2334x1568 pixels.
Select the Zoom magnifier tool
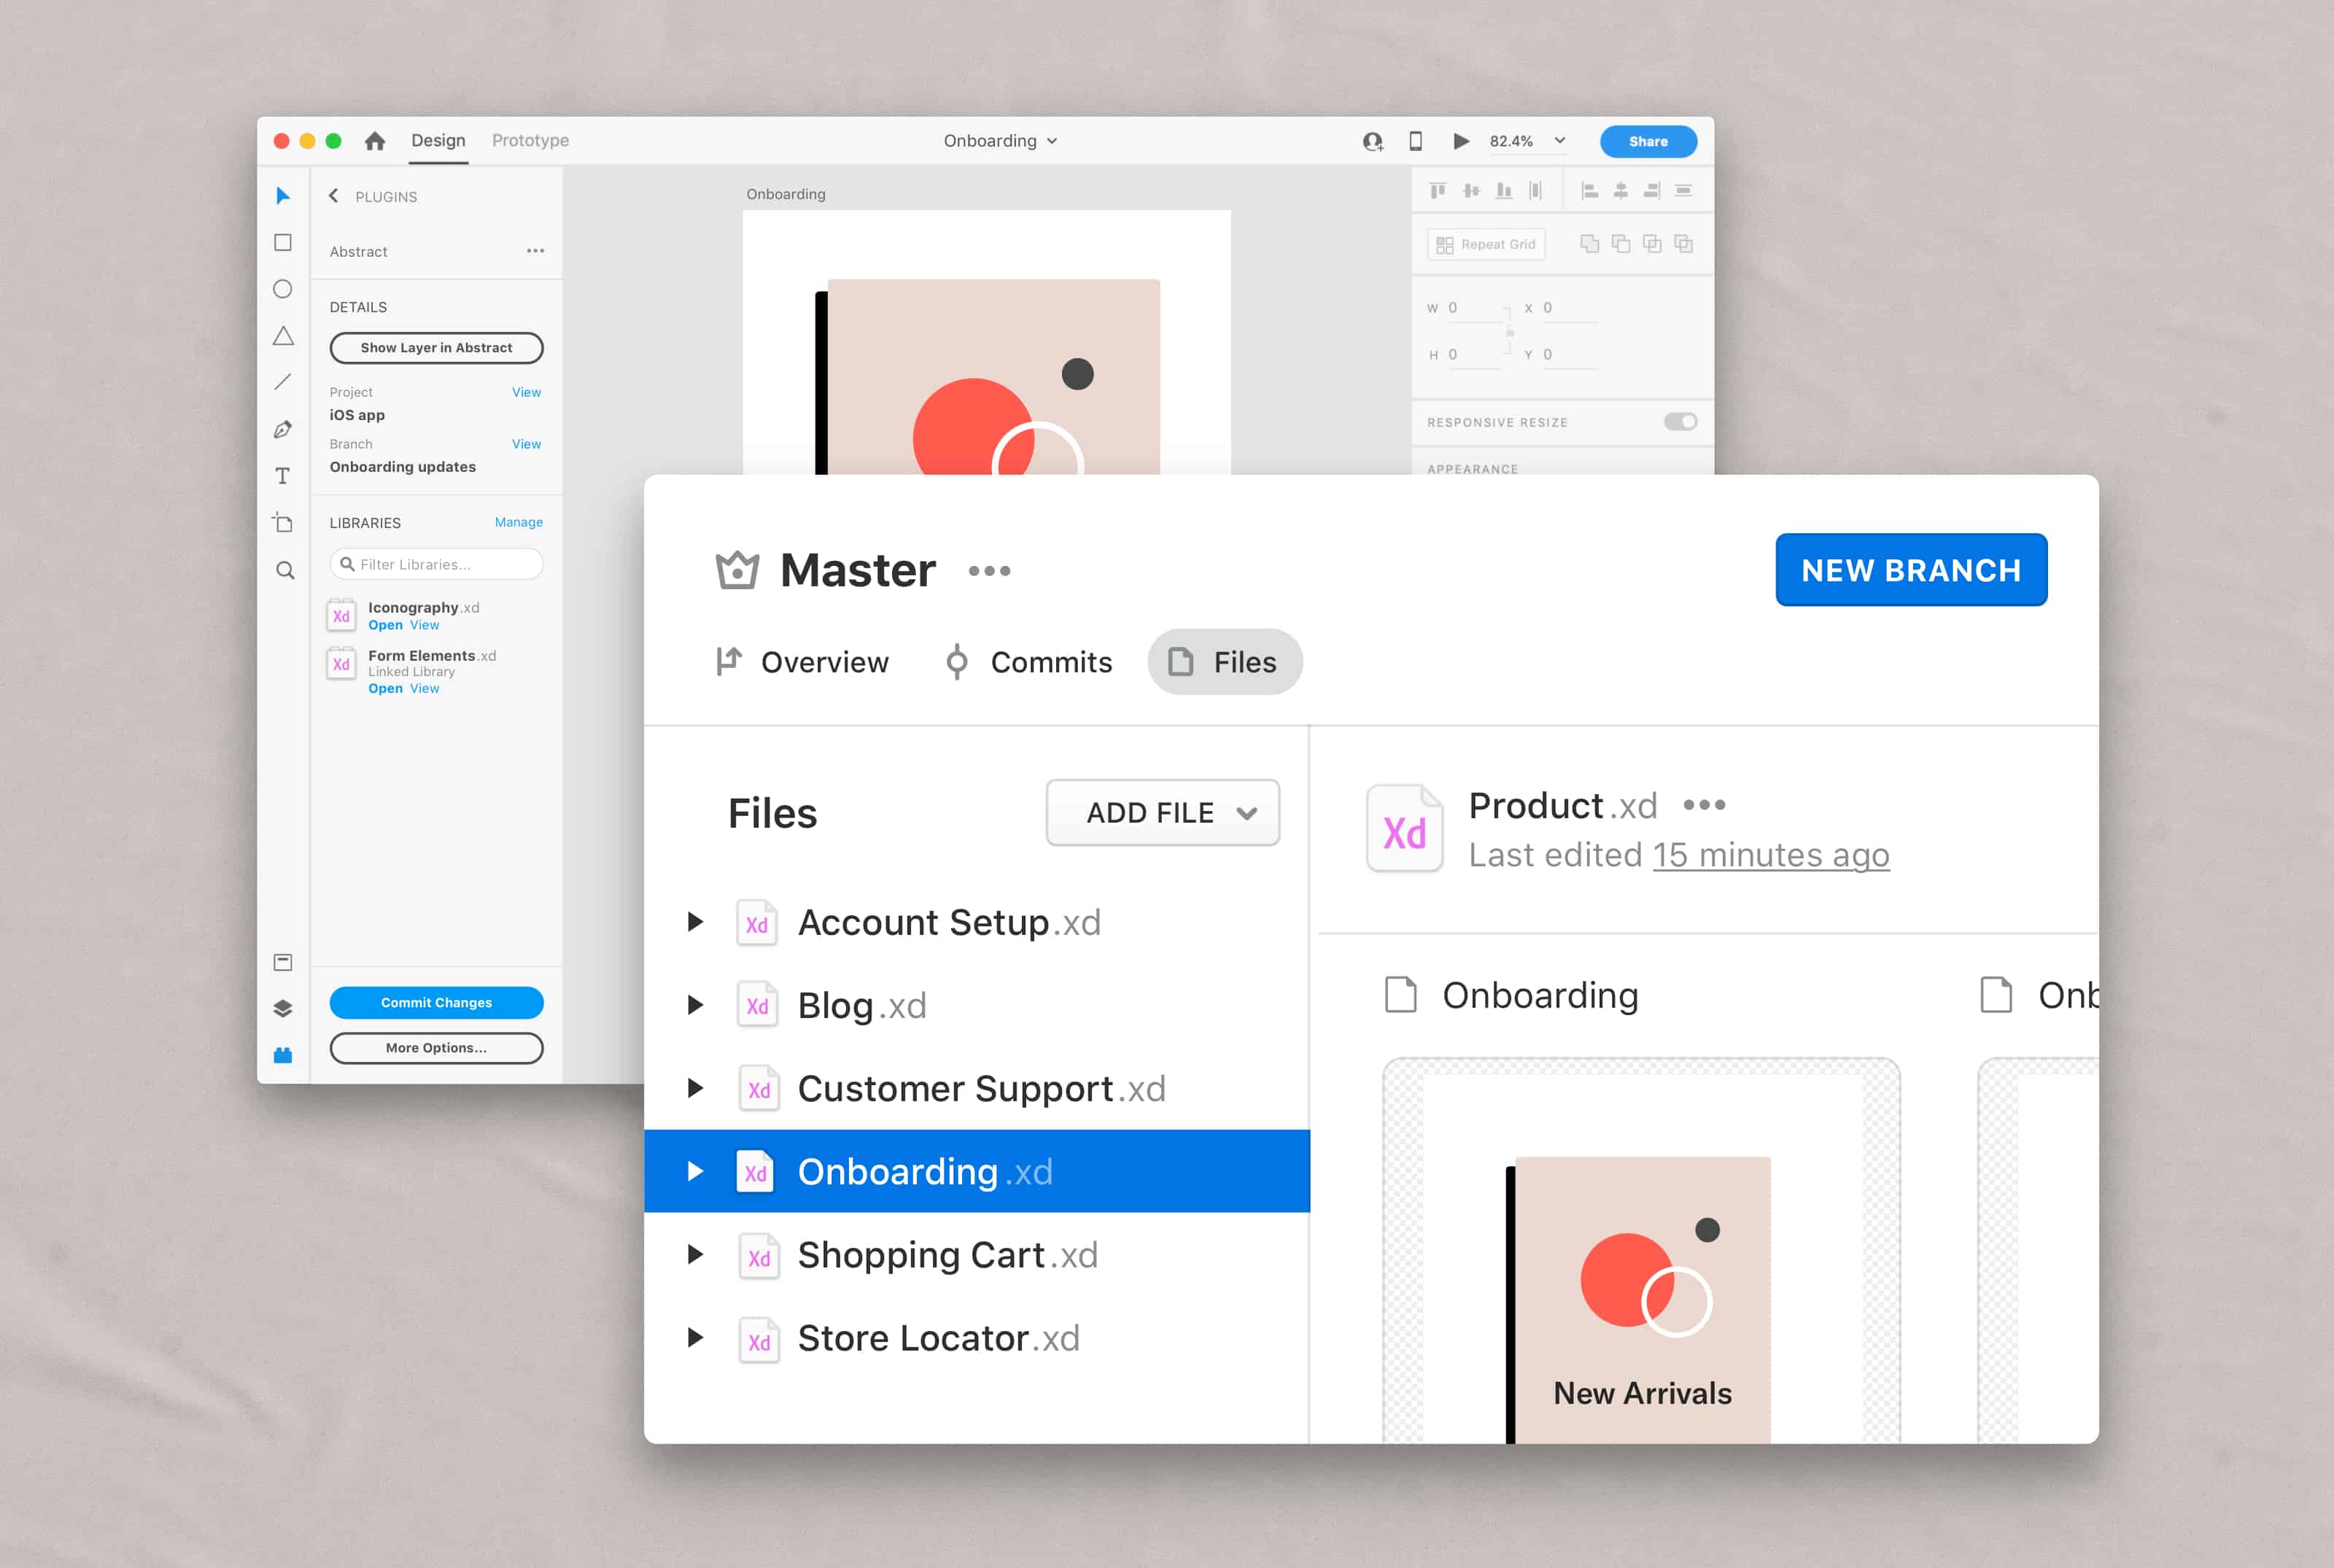pos(285,570)
